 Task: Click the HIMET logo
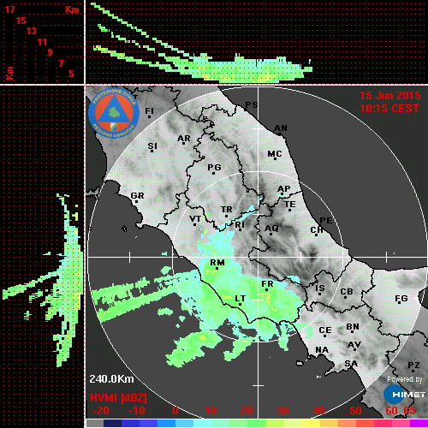click(x=404, y=395)
